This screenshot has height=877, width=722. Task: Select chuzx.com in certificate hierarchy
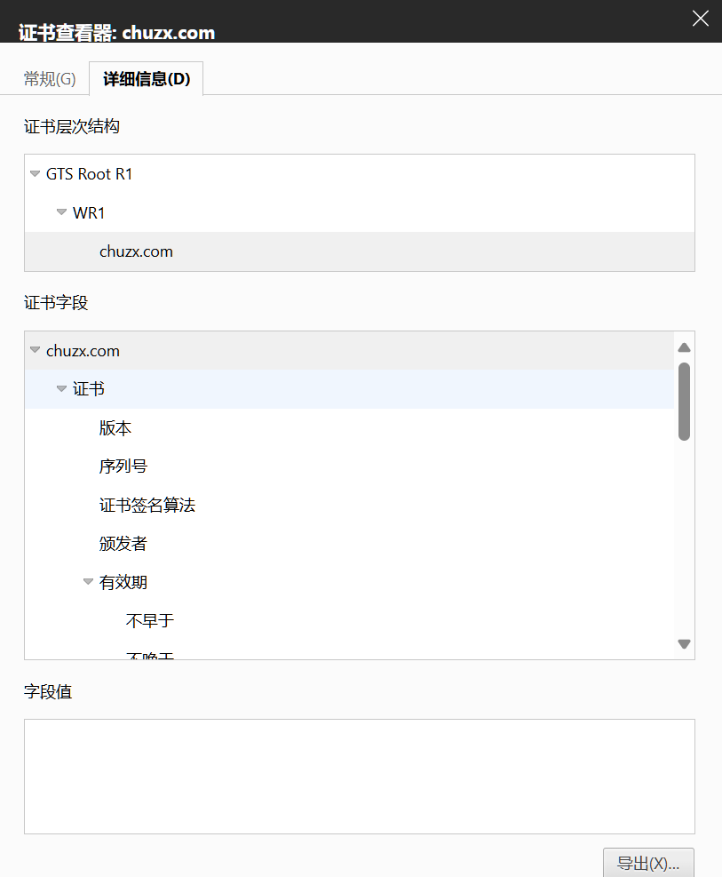click(136, 251)
